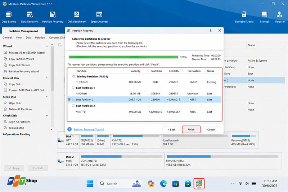Screen dimensions: 288x192
Task: Click the Finish button
Action: [191, 130]
